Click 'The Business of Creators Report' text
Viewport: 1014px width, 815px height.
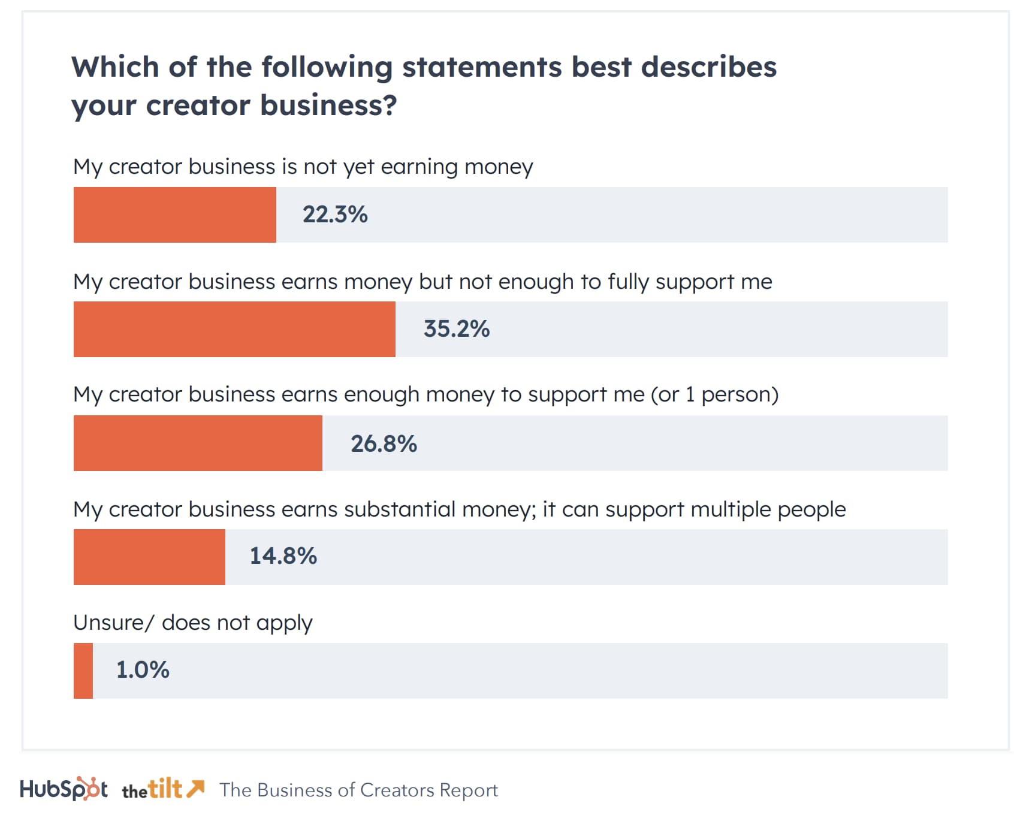pyautogui.click(x=358, y=790)
